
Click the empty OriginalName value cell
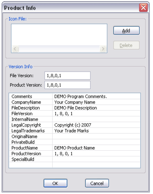pos(96,137)
